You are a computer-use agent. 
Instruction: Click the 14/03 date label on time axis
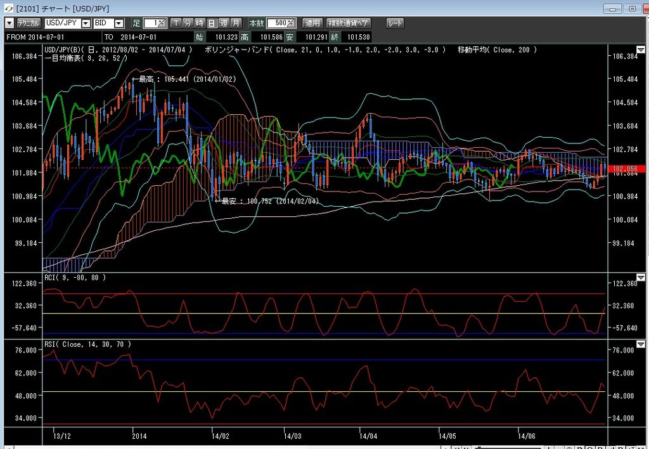pos(293,436)
